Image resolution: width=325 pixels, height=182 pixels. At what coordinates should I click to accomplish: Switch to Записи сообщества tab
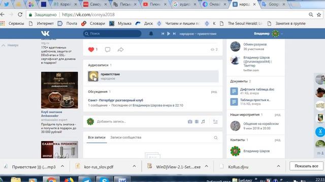pyautogui.click(x=126, y=138)
